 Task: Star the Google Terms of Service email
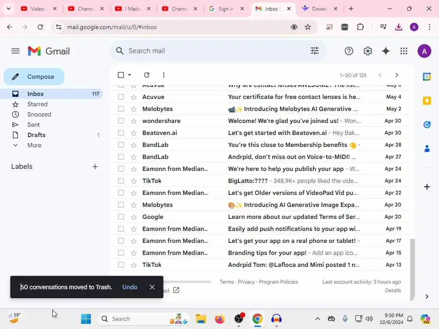pos(134,217)
